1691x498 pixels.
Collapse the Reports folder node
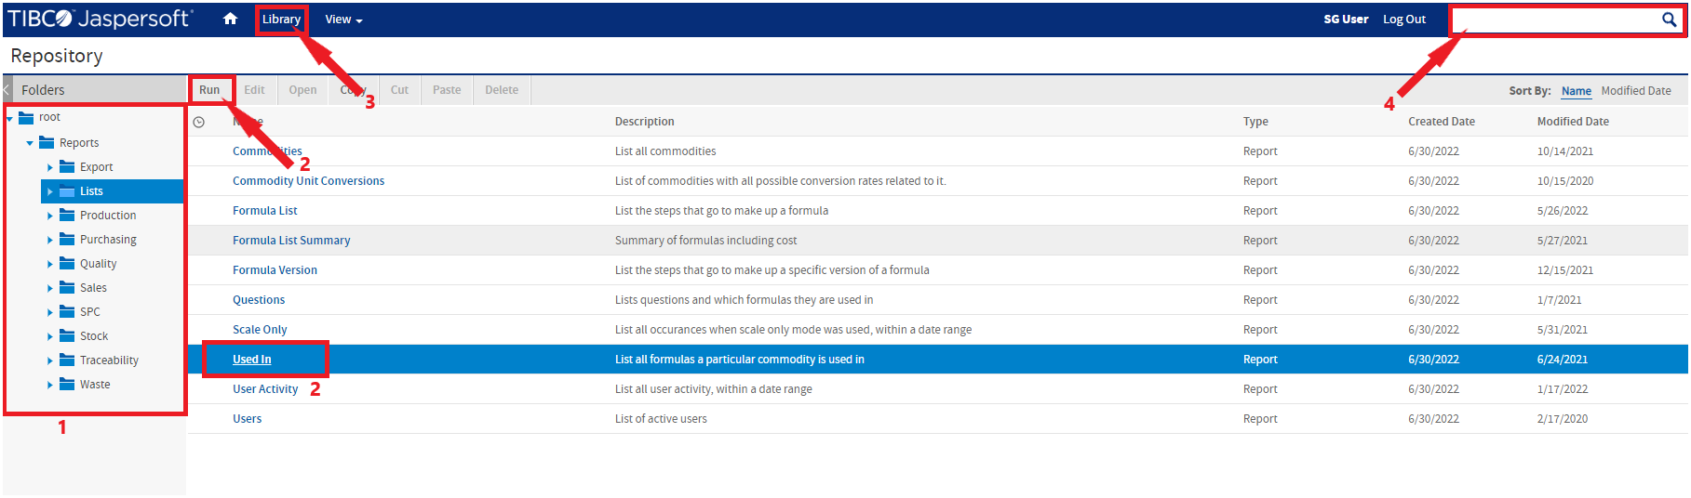point(30,143)
